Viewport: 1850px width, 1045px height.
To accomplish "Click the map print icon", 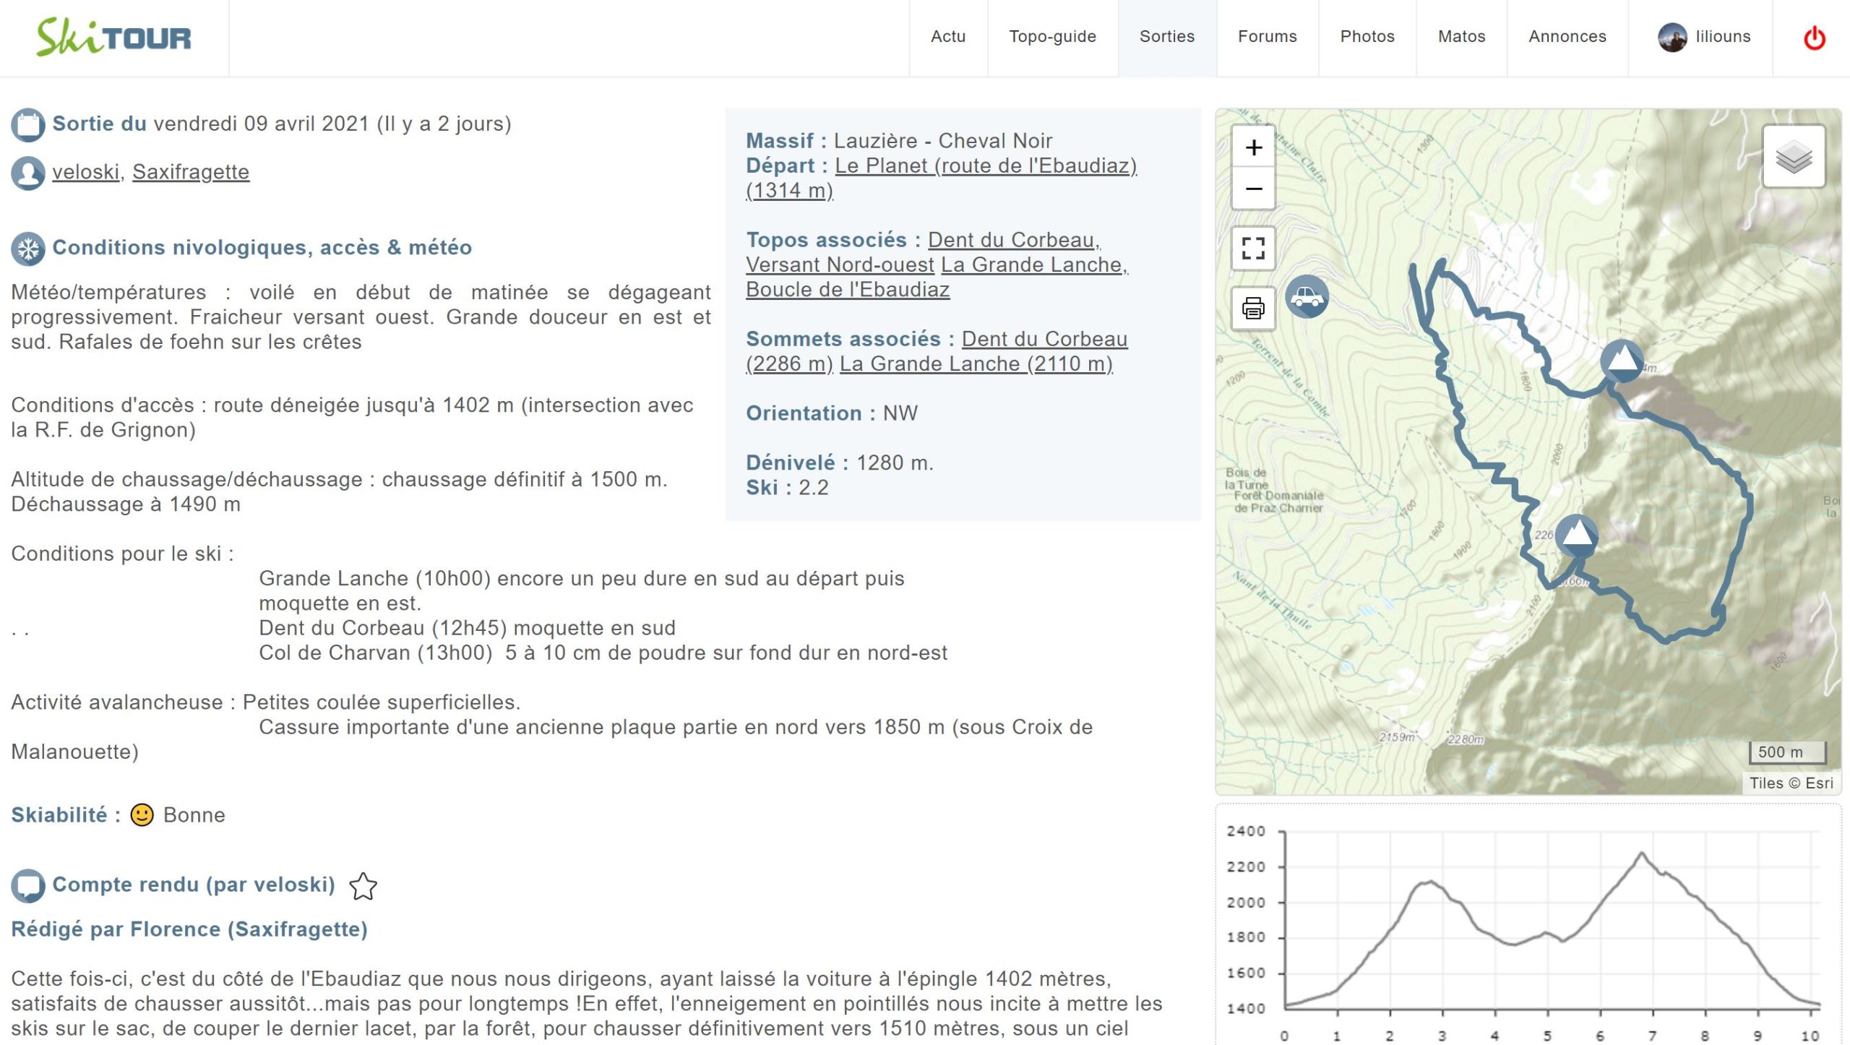I will [1253, 308].
